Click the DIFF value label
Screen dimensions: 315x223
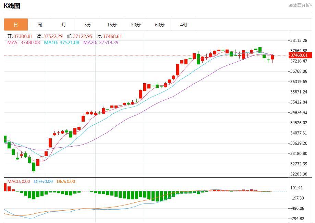click(x=43, y=182)
